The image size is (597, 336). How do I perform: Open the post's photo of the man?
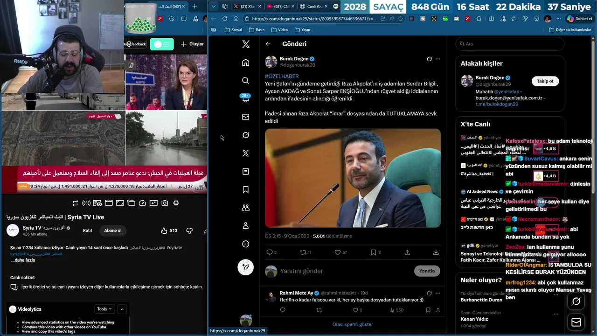click(x=353, y=178)
